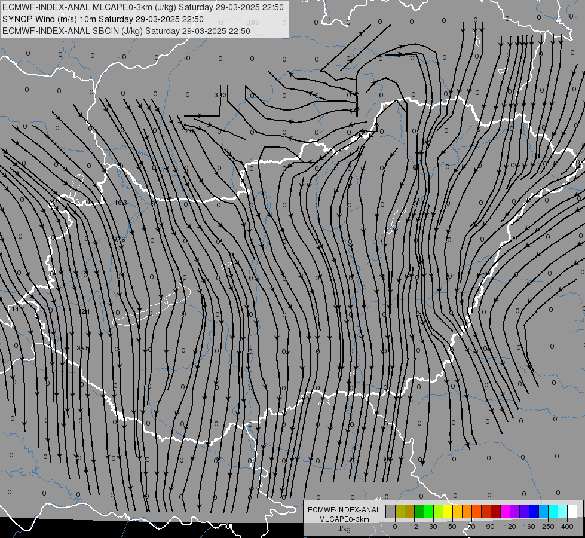Select the dark green legend swatch
The width and height of the screenshot is (585, 538).
click(419, 511)
